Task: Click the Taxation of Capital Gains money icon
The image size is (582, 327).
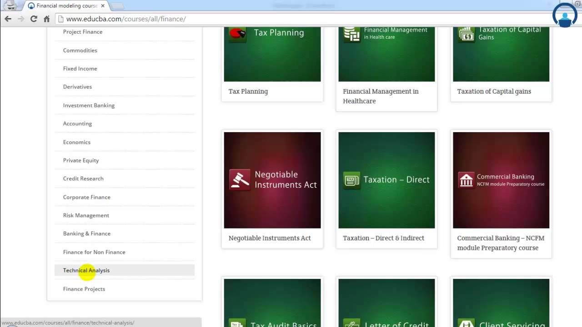Action: tap(466, 34)
